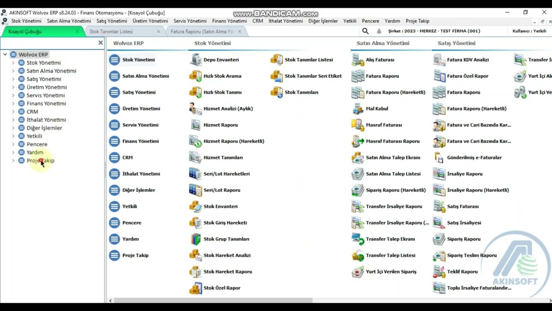This screenshot has width=552, height=311.
Task: Expand Finans Yönetimi tree node
Action: 13,104
